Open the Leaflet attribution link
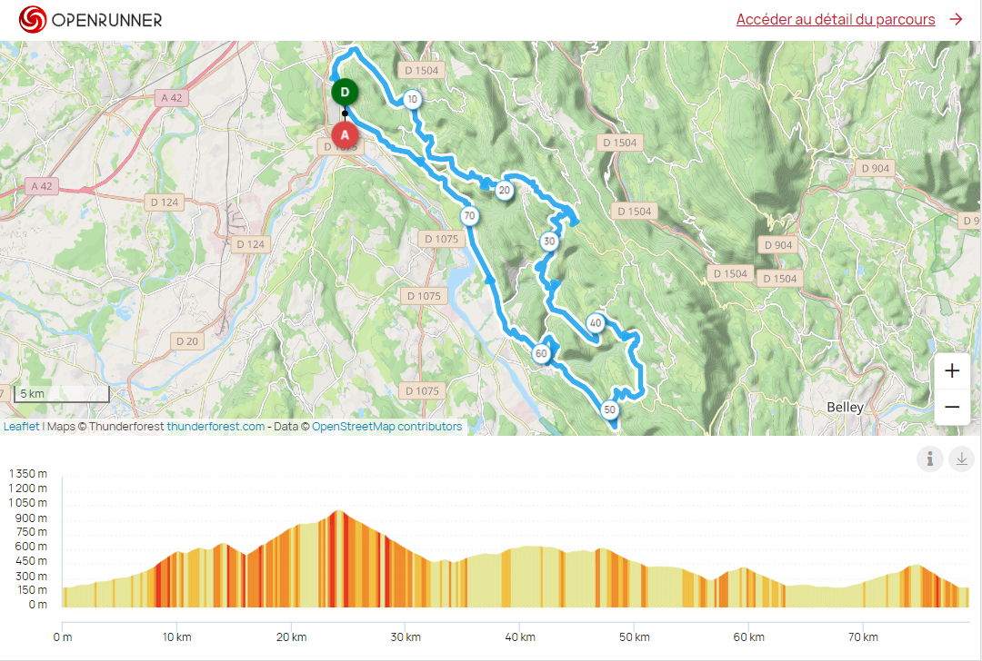The image size is (982, 661). click(21, 427)
